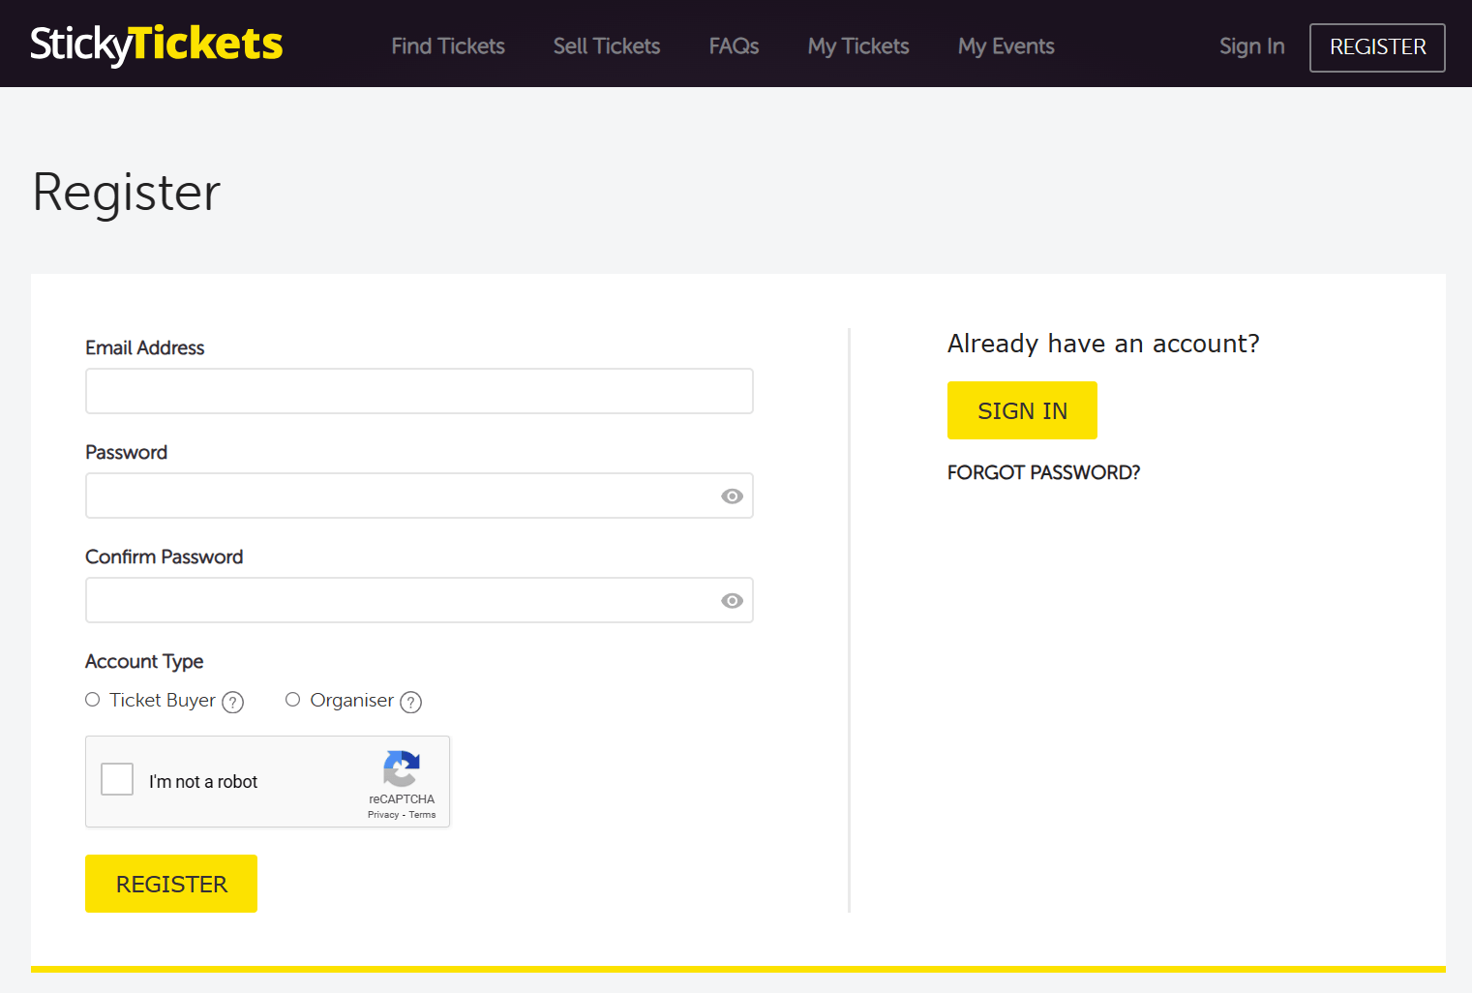The image size is (1472, 993).
Task: Click the StickyTickets logo
Action: (x=156, y=45)
